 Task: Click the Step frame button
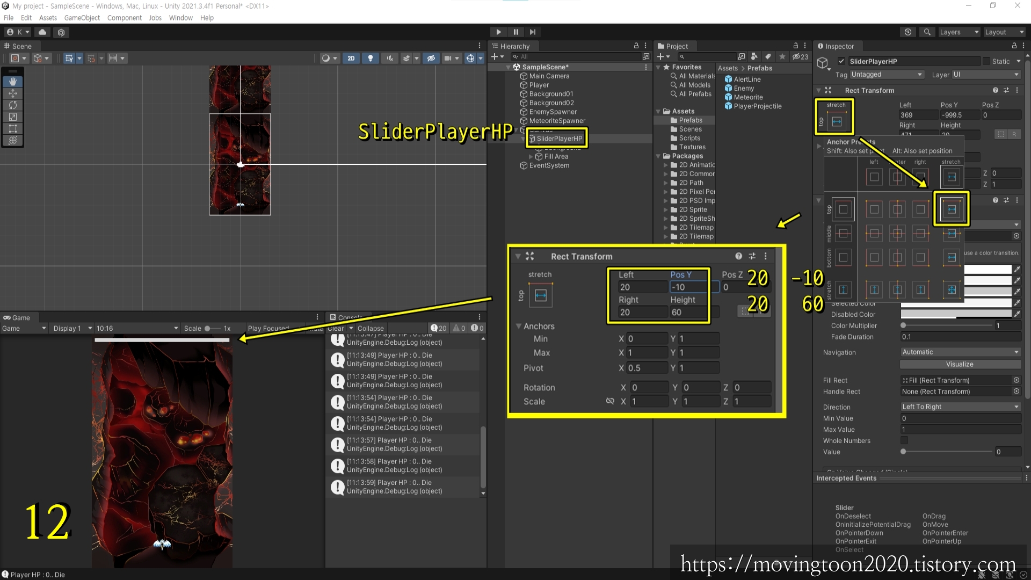(532, 32)
